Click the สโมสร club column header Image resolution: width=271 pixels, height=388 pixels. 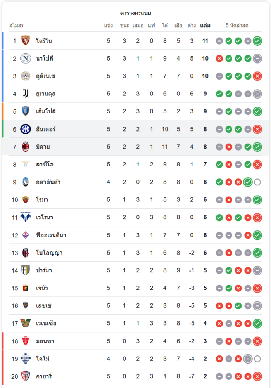point(16,26)
